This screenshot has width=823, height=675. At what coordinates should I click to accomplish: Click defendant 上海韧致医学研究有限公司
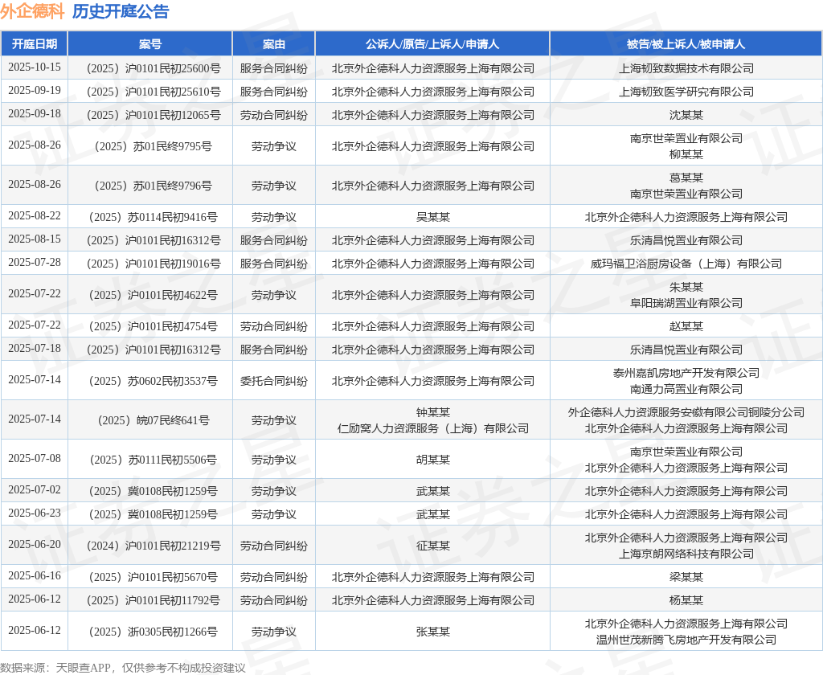click(x=686, y=92)
